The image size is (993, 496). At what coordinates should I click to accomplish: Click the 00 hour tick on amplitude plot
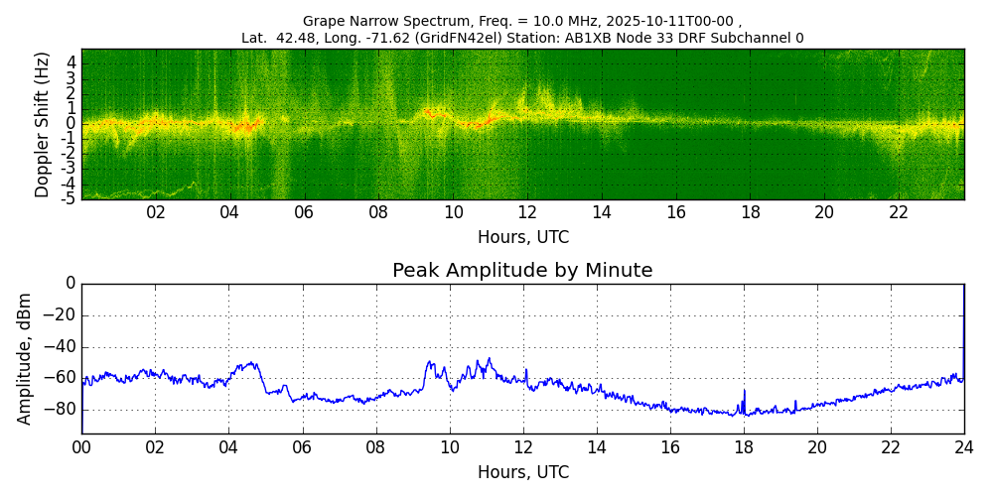pyautogui.click(x=81, y=447)
